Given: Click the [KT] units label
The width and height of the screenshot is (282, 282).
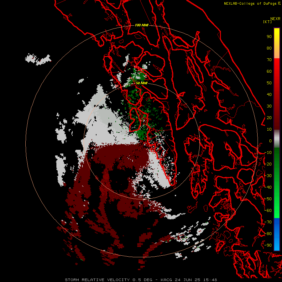Looking at the screenshot, I should pos(267,22).
